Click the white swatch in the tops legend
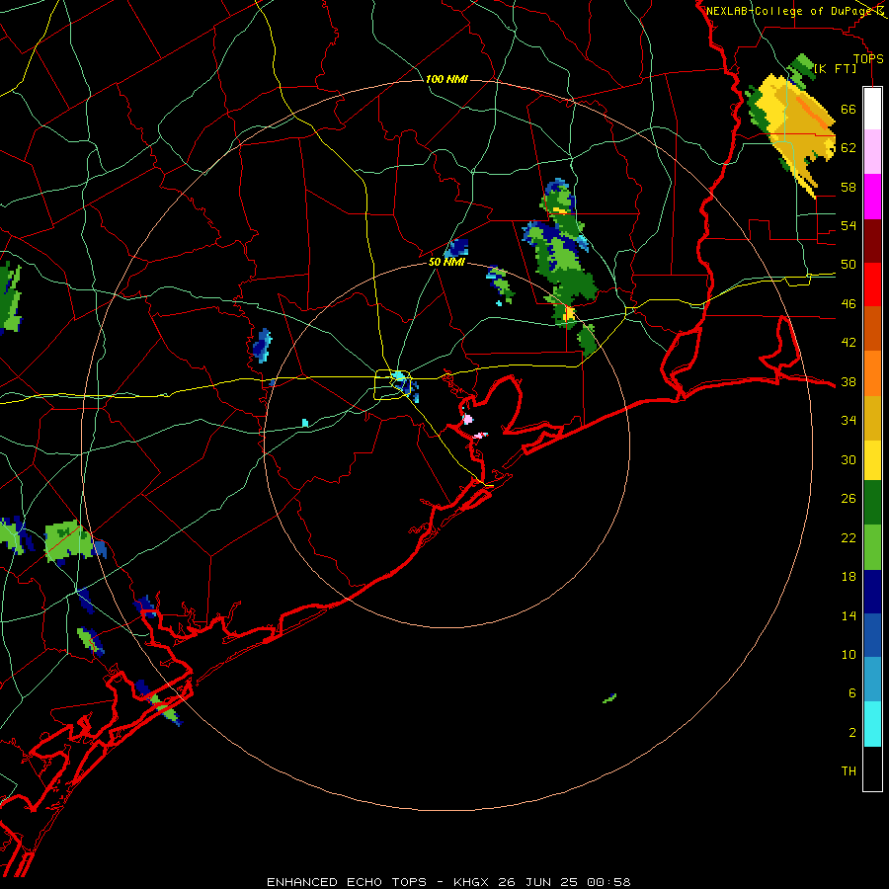The image size is (889, 889). 872,109
